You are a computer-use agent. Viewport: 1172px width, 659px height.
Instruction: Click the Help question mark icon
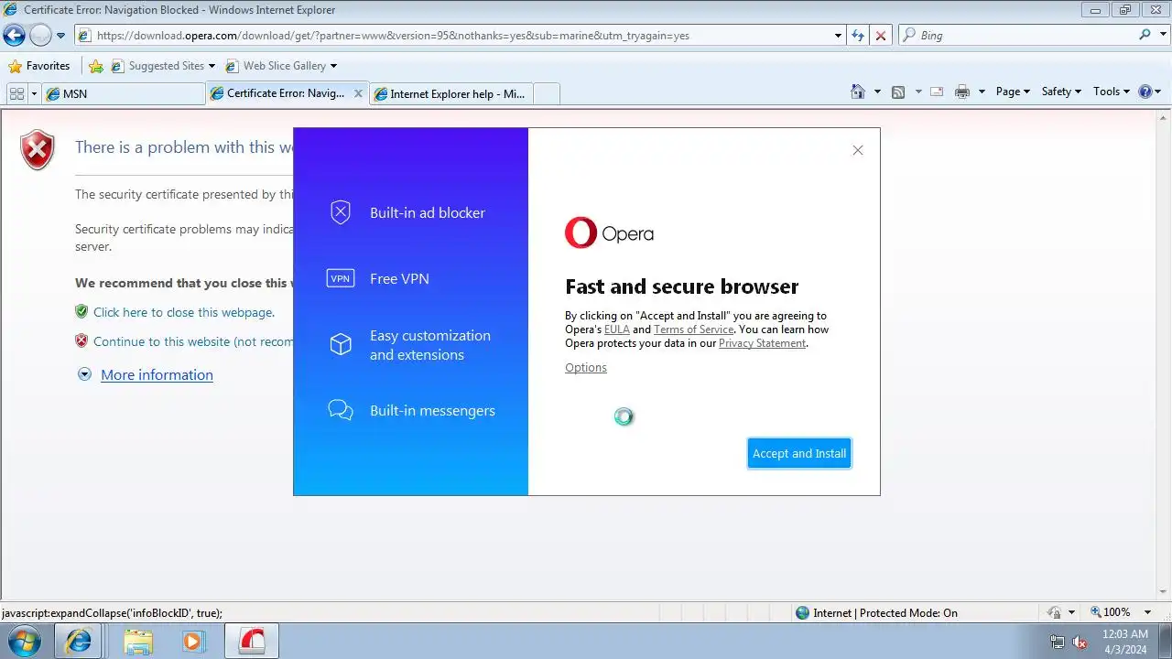[1145, 92]
